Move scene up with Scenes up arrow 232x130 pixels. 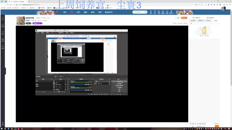coord(42,92)
